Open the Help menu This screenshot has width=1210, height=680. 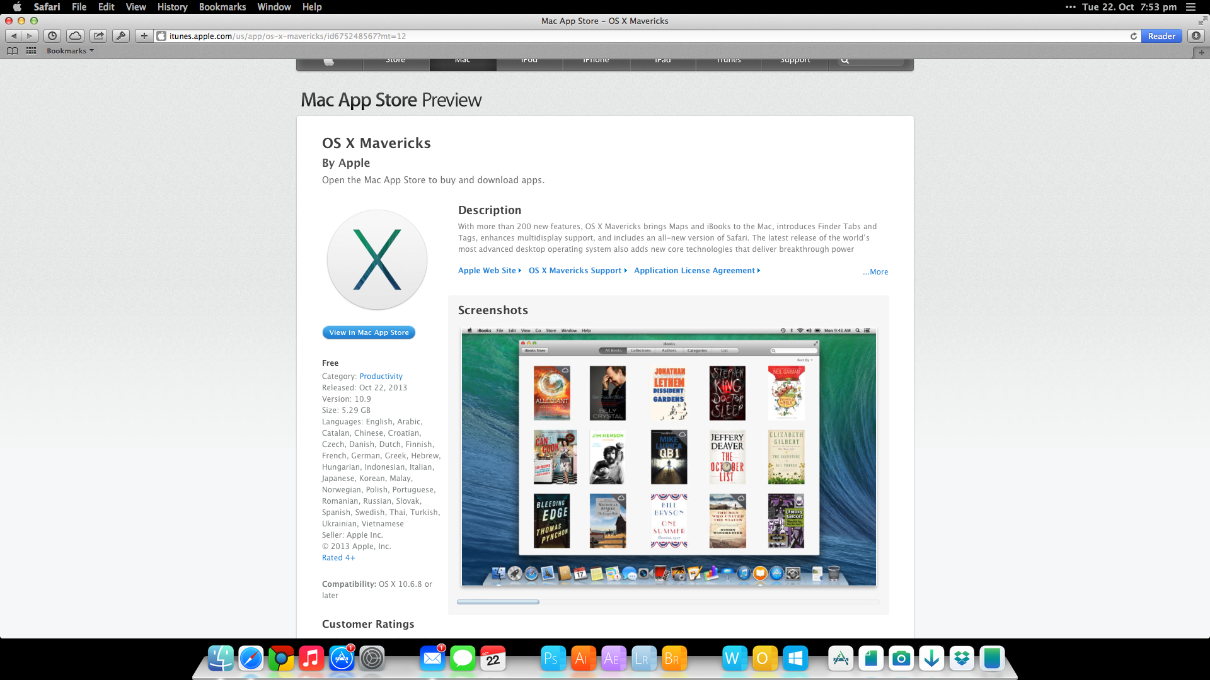pos(312,7)
